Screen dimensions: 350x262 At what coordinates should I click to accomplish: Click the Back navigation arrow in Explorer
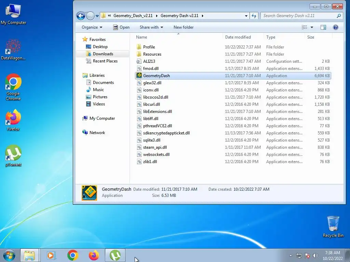(81, 16)
